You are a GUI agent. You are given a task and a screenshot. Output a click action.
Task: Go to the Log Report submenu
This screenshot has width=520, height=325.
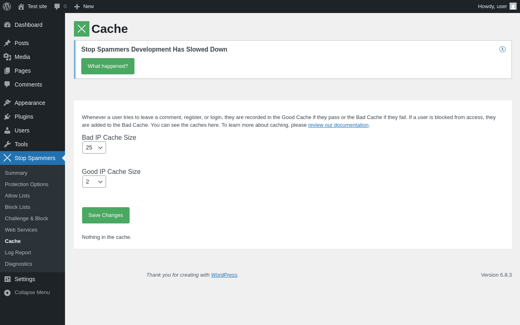tap(18, 252)
